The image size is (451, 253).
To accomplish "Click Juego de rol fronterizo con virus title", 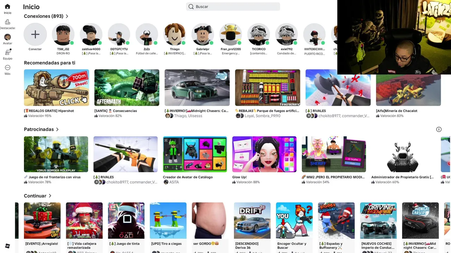I will click(x=52, y=177).
